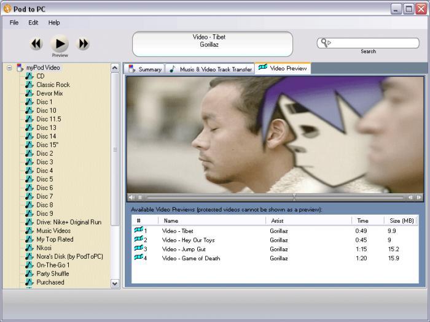Open the My Top Rated playlist

pyautogui.click(x=55, y=239)
